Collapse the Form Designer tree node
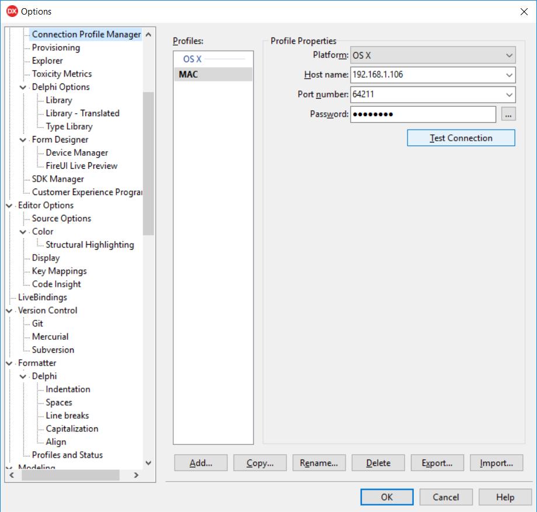Viewport: 537px width, 512px height. point(23,140)
